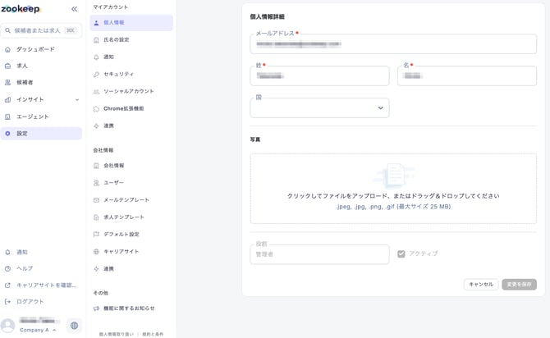This screenshot has width=550, height=338.
Task: Click the photo upload drop zone
Action: click(x=393, y=189)
